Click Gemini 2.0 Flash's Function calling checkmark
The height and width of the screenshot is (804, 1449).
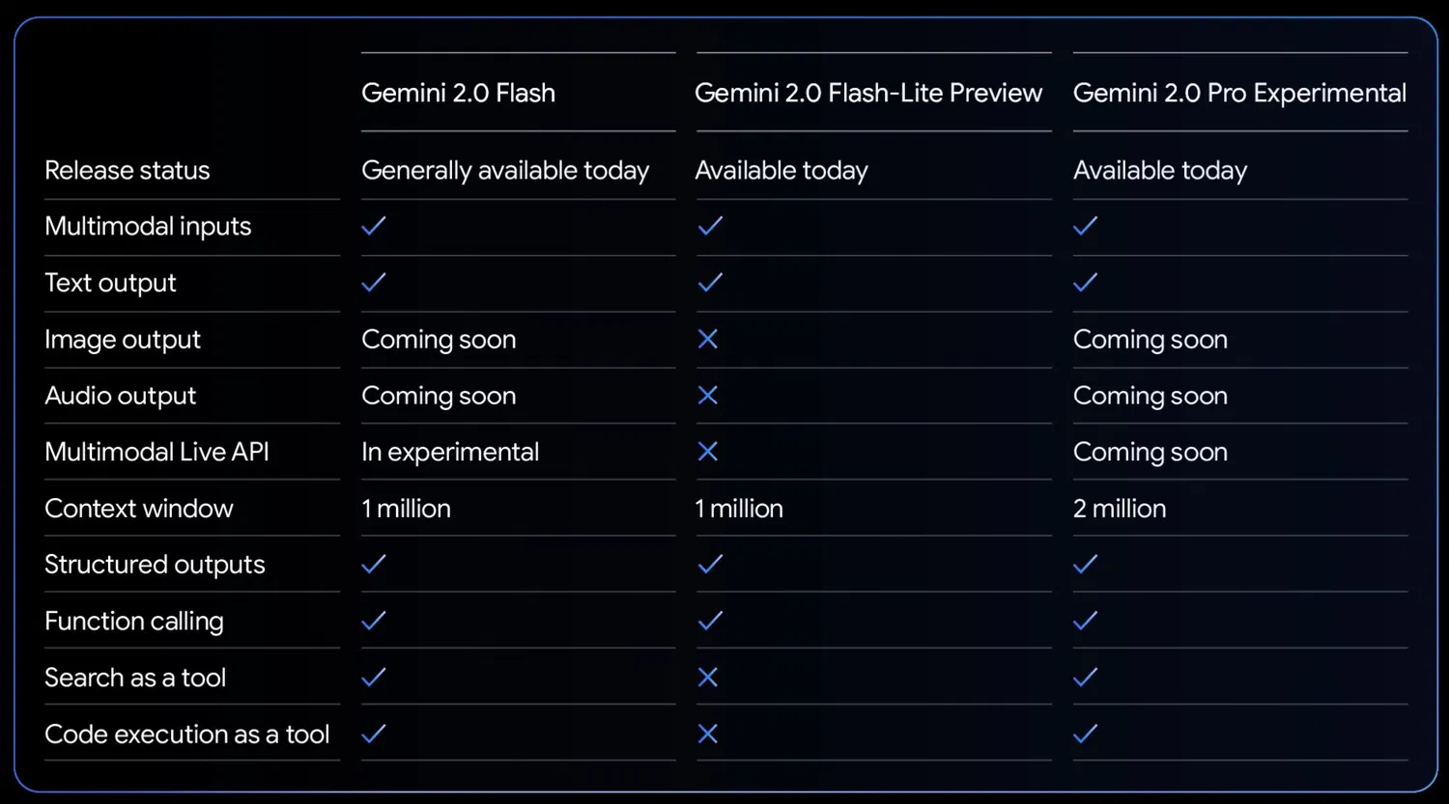click(x=374, y=621)
